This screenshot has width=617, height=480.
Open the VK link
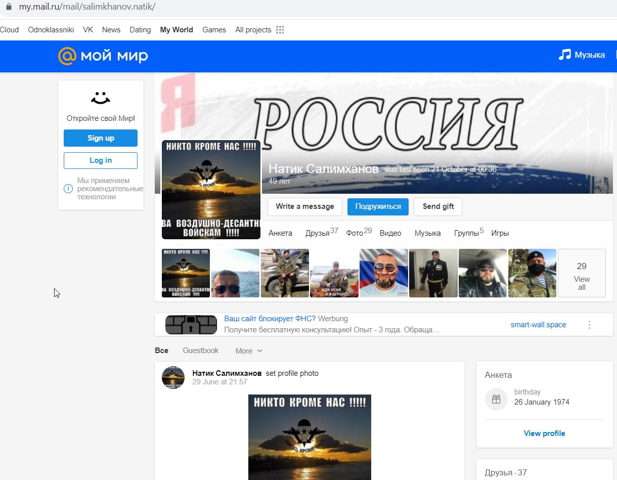click(x=88, y=30)
